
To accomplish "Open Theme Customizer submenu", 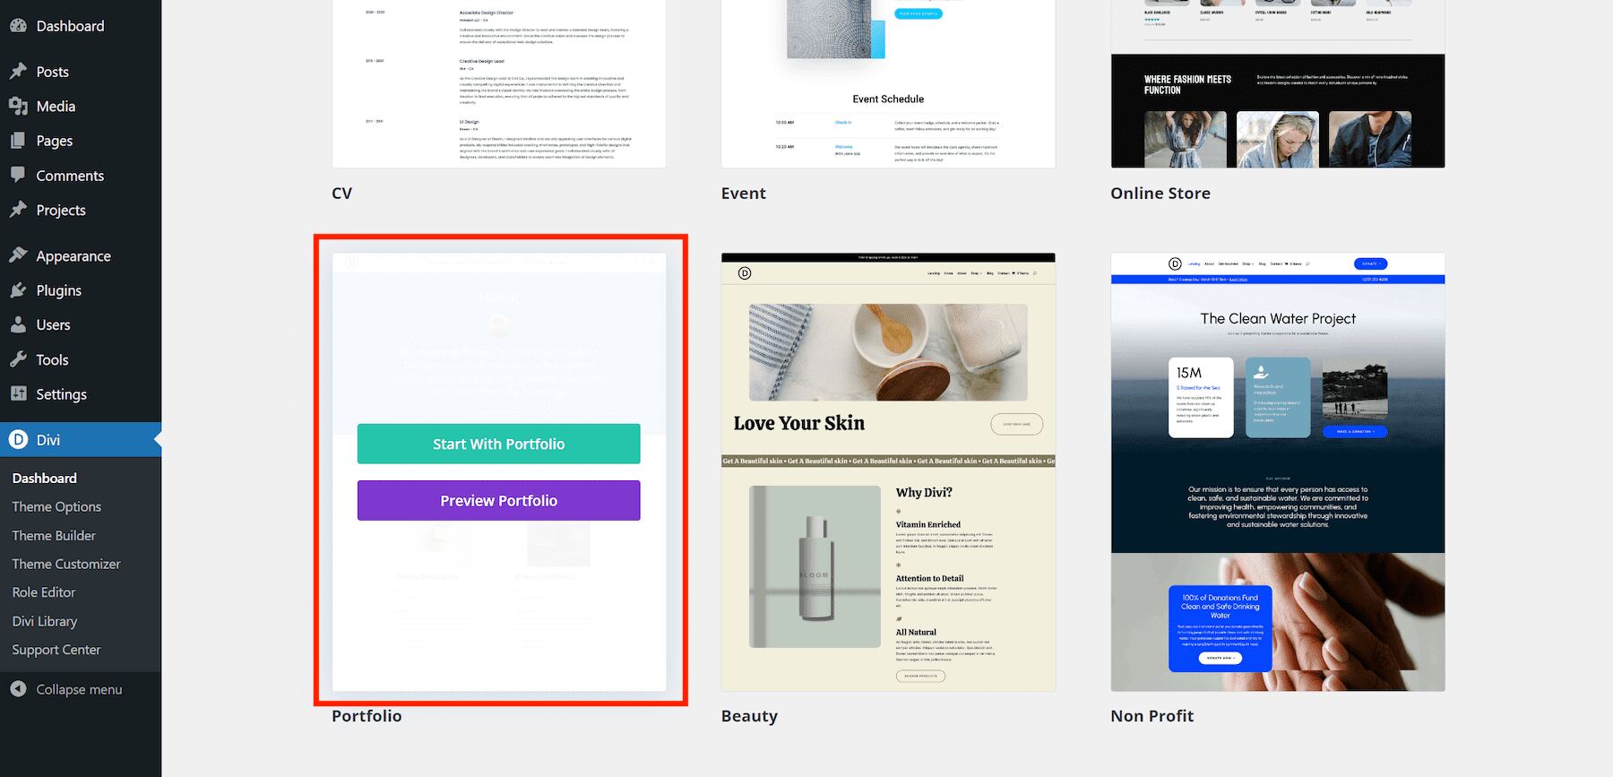I will [66, 564].
